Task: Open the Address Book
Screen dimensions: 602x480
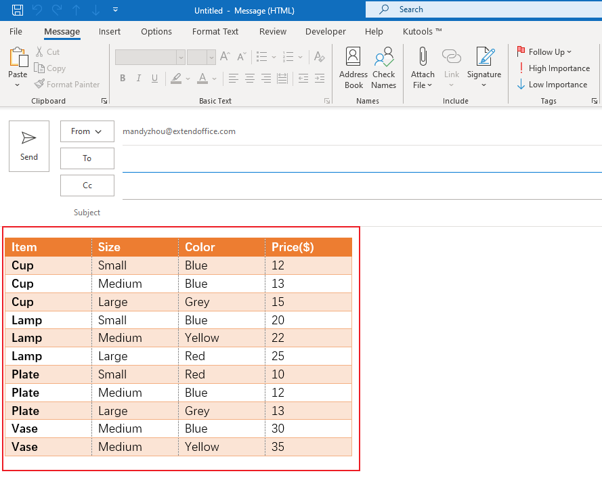Action: 353,67
